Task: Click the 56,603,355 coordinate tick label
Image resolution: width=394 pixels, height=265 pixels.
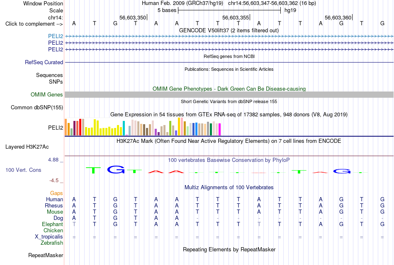Action: pos(236,17)
